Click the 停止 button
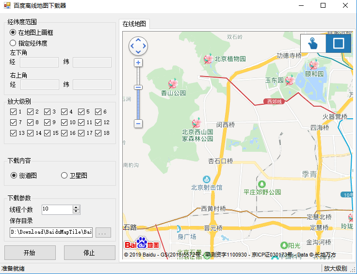This screenshot has height=274, width=357. pos(89,253)
